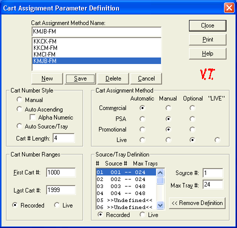This screenshot has height=228, width=237.
Task: Set Live to Manual
Action: pyautogui.click(x=168, y=140)
